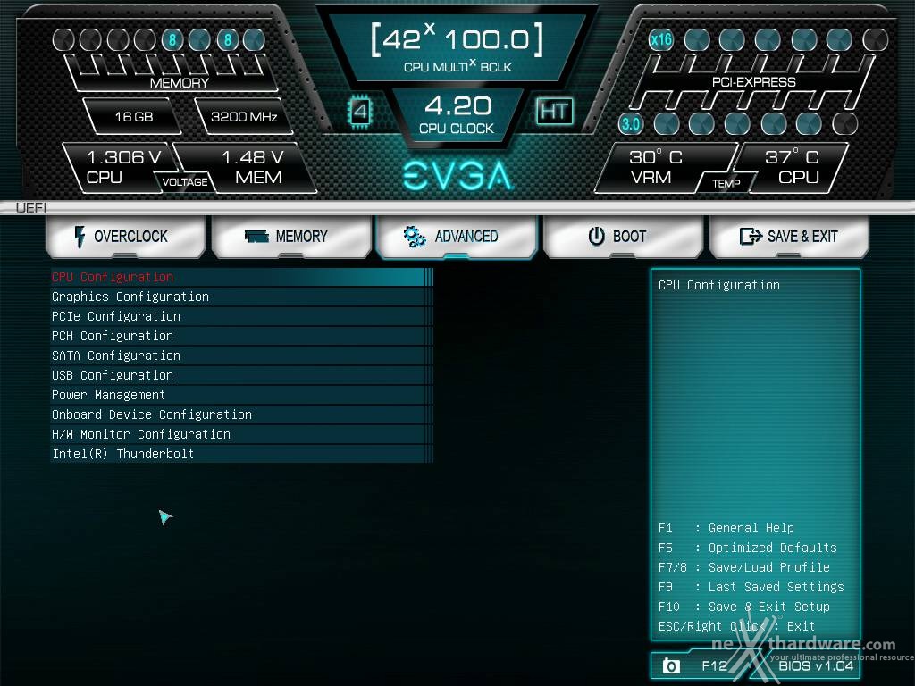Click the F5 Optimized Defaults hint
Viewport: 915px width, 686px height.
748,548
